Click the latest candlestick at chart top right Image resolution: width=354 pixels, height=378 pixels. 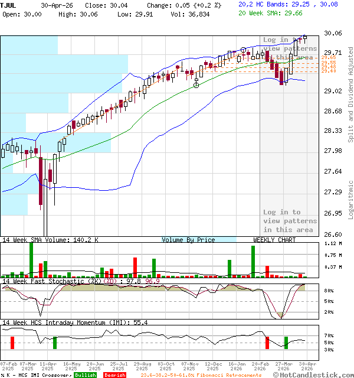coord(304,37)
